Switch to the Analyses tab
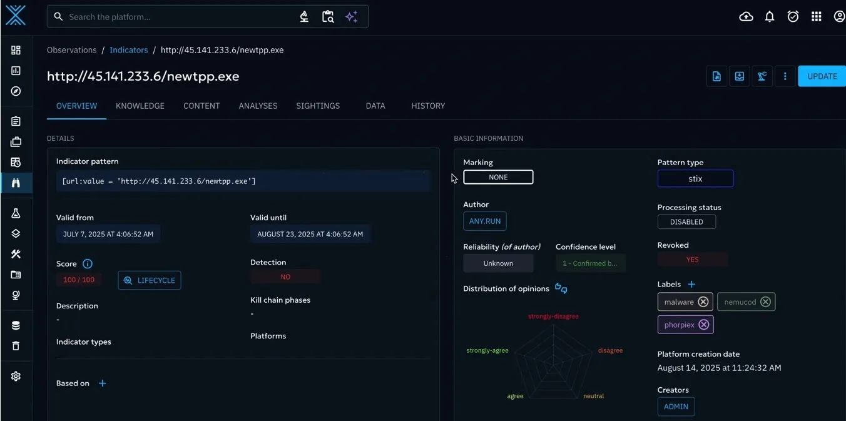The width and height of the screenshot is (846, 421). (x=258, y=106)
